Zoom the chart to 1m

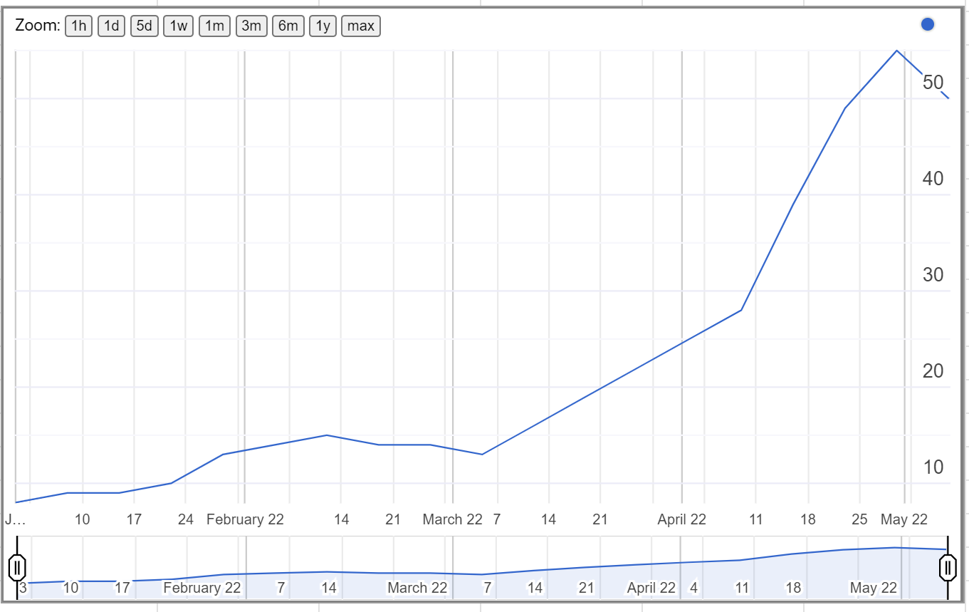tap(214, 26)
